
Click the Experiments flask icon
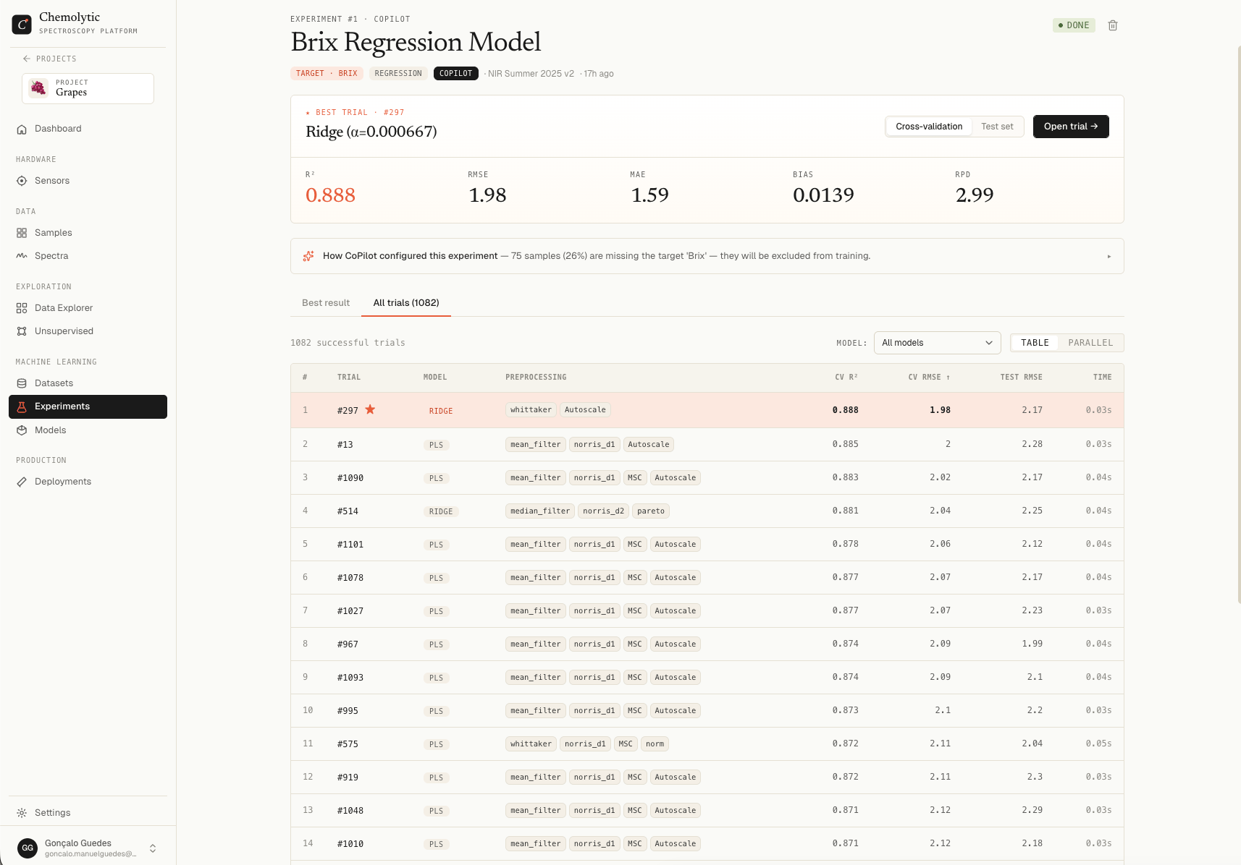pos(22,406)
